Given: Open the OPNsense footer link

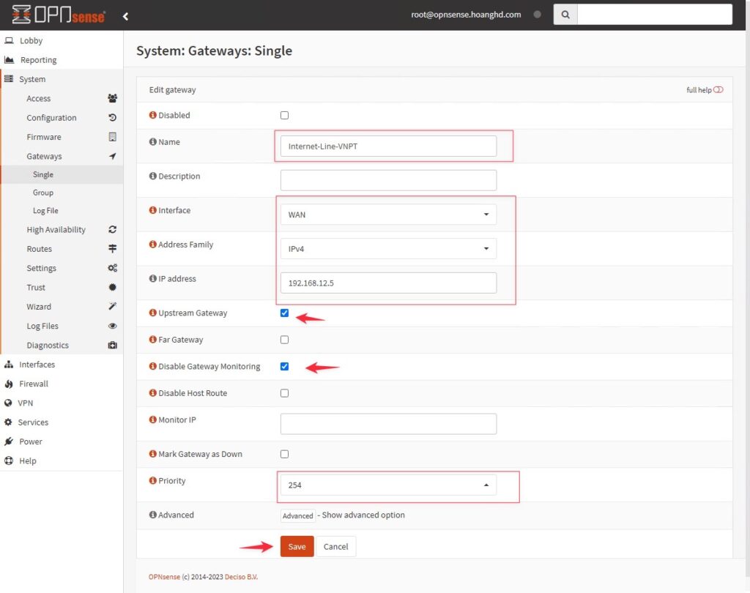Looking at the screenshot, I should pyautogui.click(x=164, y=577).
